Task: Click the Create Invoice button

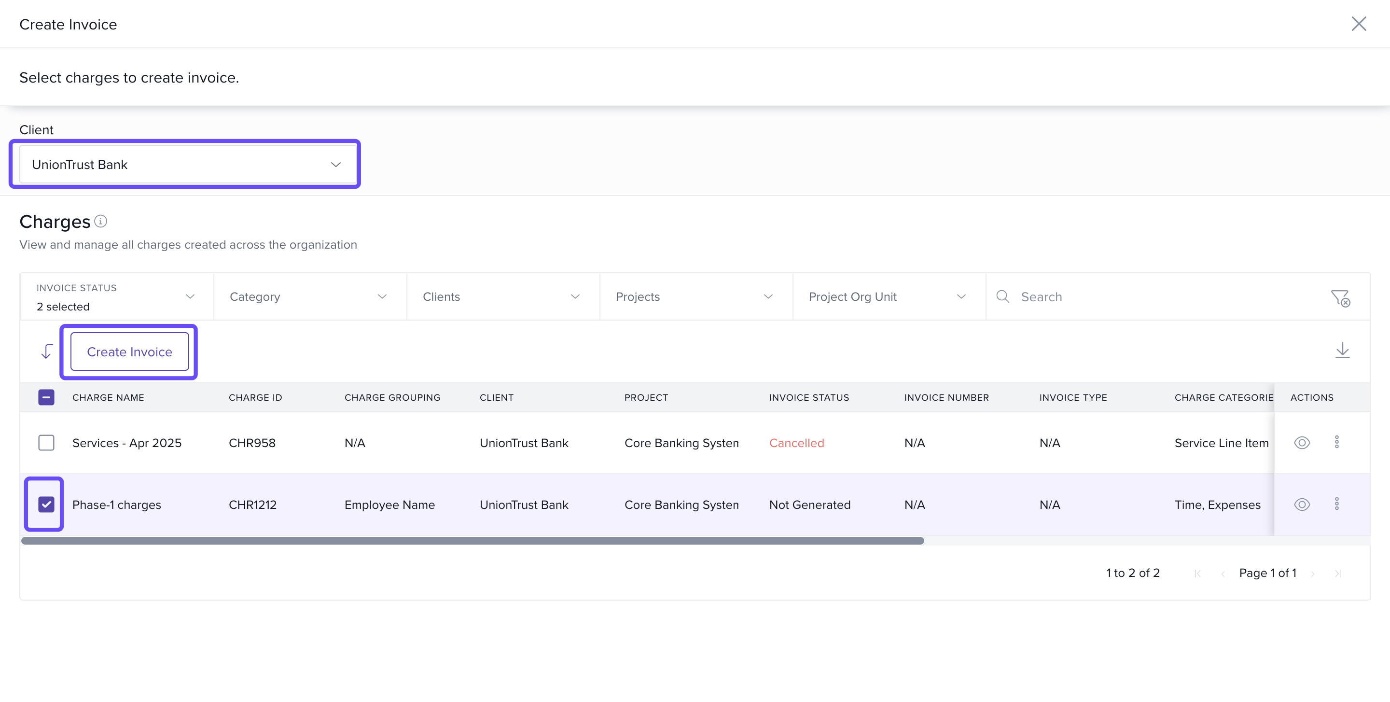Action: click(129, 352)
